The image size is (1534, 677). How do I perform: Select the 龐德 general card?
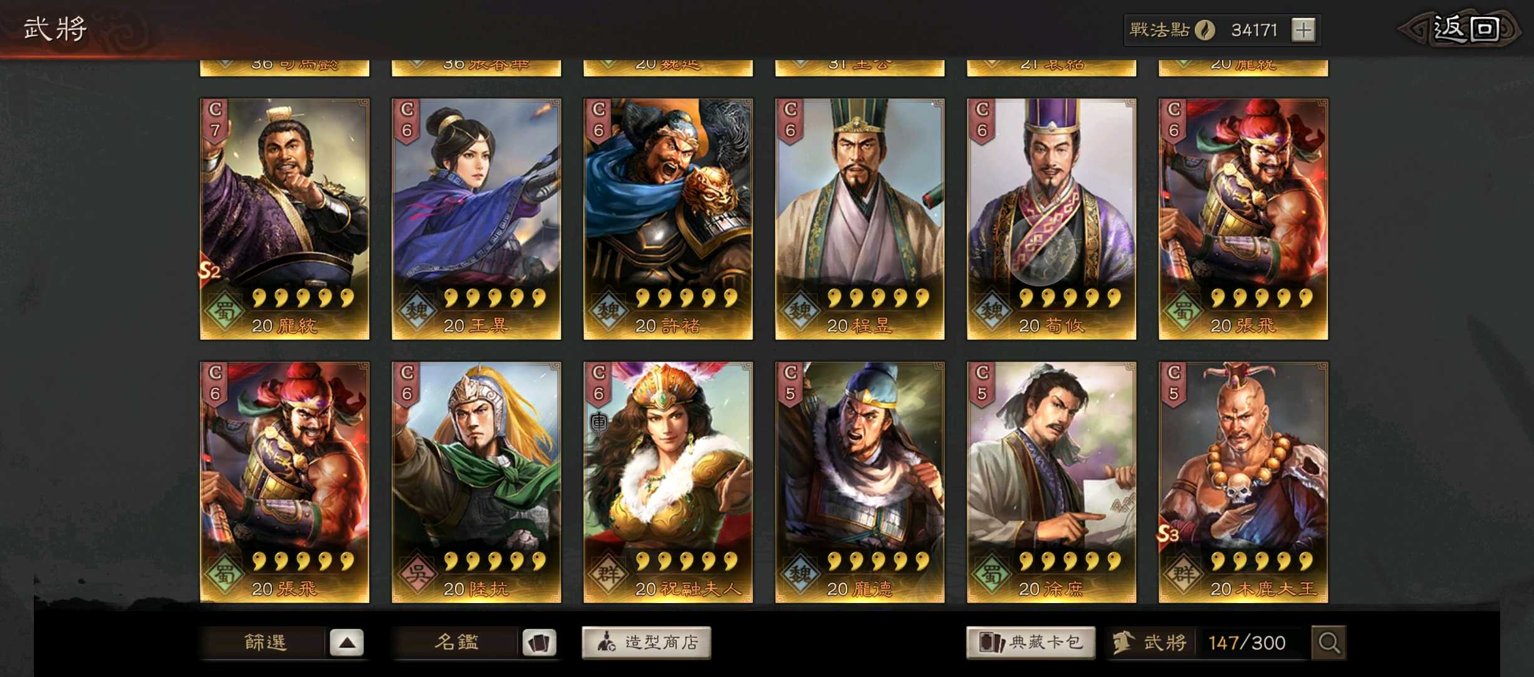(860, 482)
